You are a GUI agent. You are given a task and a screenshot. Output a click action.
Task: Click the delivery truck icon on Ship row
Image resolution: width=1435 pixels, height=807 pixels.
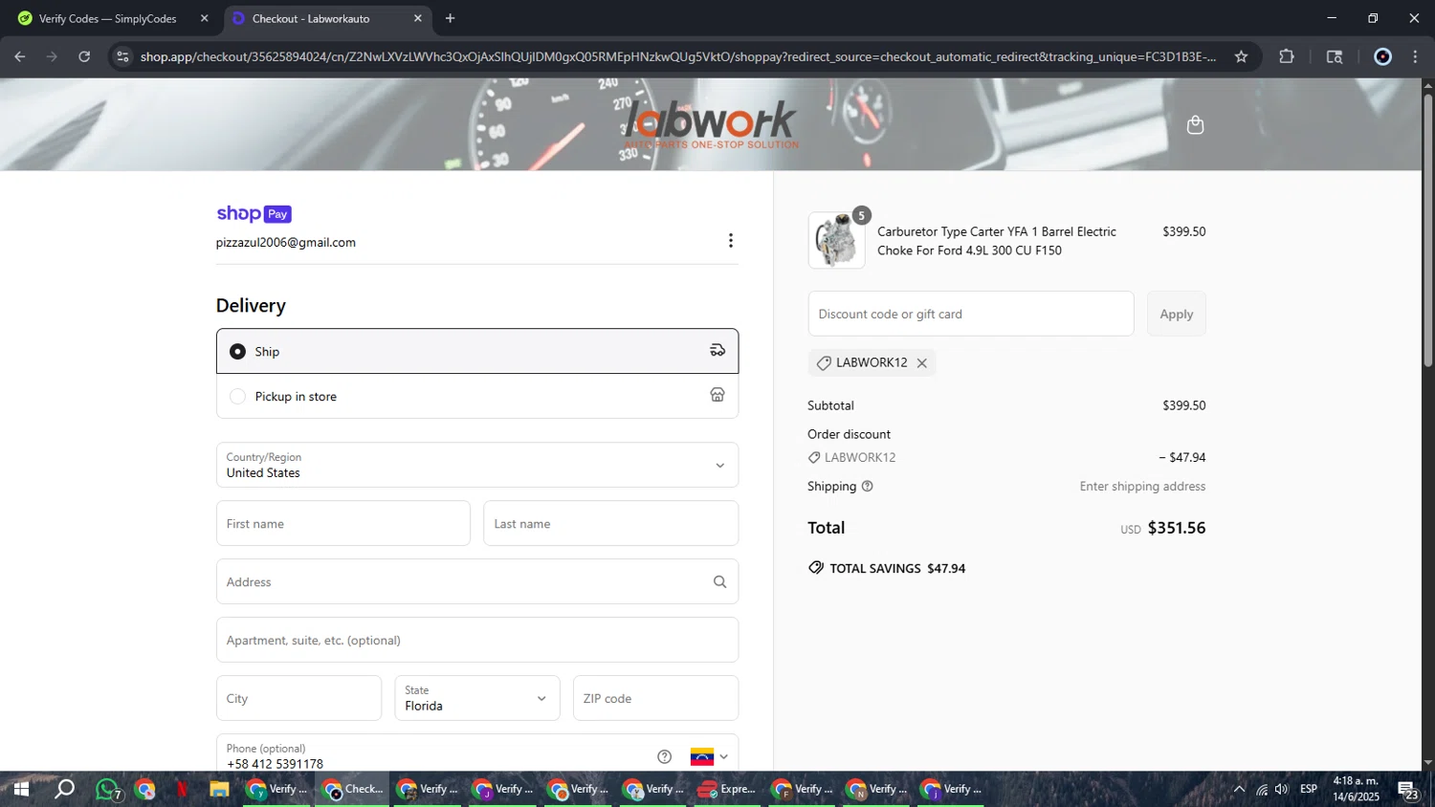717,350
